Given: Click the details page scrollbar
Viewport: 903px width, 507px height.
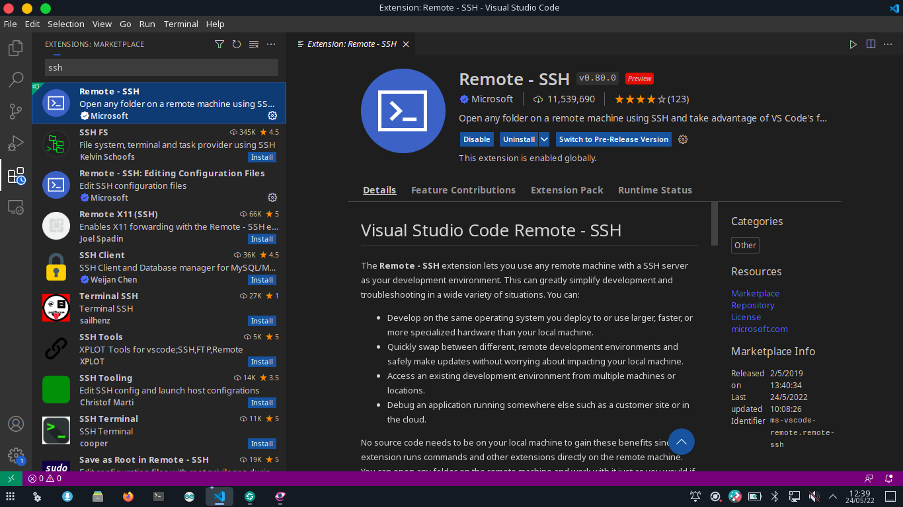Looking at the screenshot, I should 714,224.
